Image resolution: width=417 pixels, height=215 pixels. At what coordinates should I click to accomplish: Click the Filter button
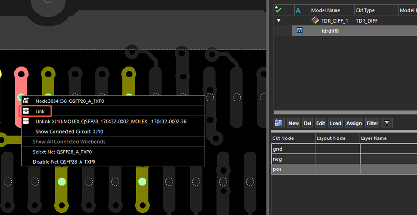pyautogui.click(x=373, y=123)
